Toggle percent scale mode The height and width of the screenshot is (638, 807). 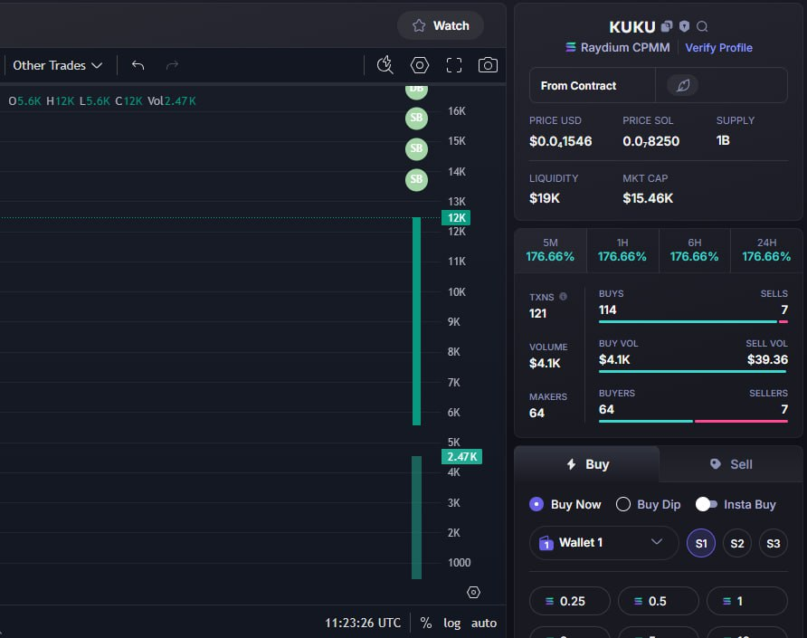pos(425,623)
